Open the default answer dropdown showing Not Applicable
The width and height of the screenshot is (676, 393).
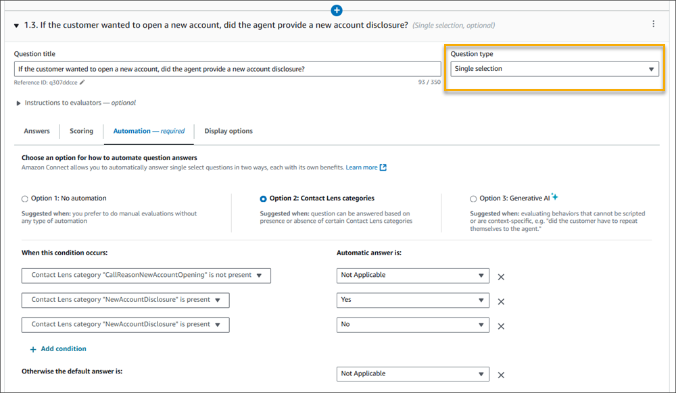(412, 373)
